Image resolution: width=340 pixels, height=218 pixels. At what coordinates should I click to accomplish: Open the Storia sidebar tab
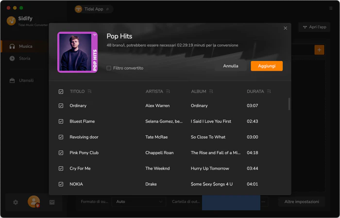[24, 59]
